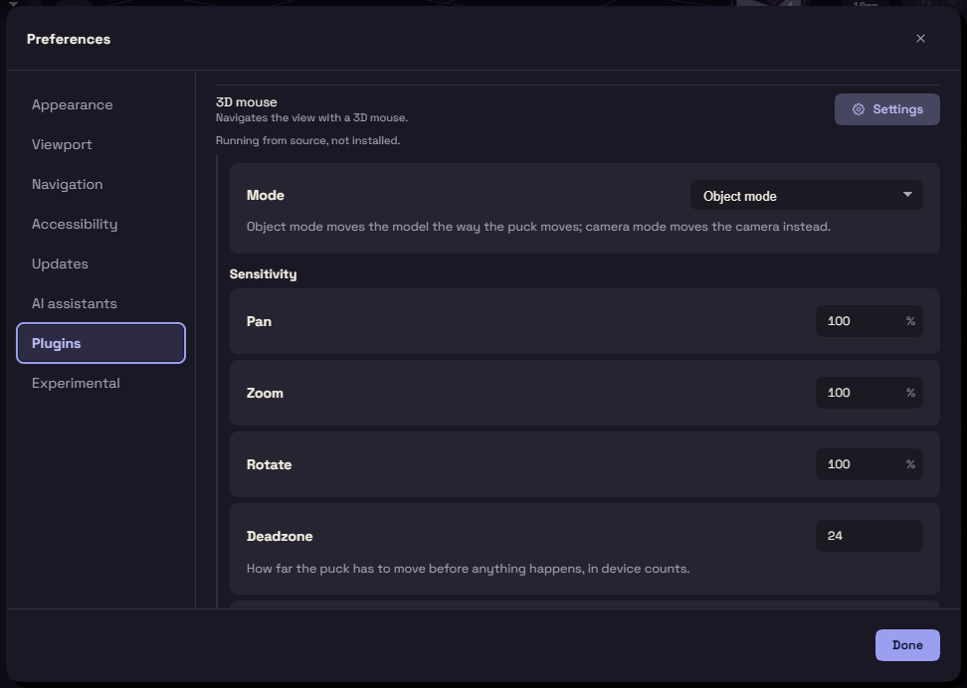
Task: Click Done to close preferences
Action: [907, 645]
